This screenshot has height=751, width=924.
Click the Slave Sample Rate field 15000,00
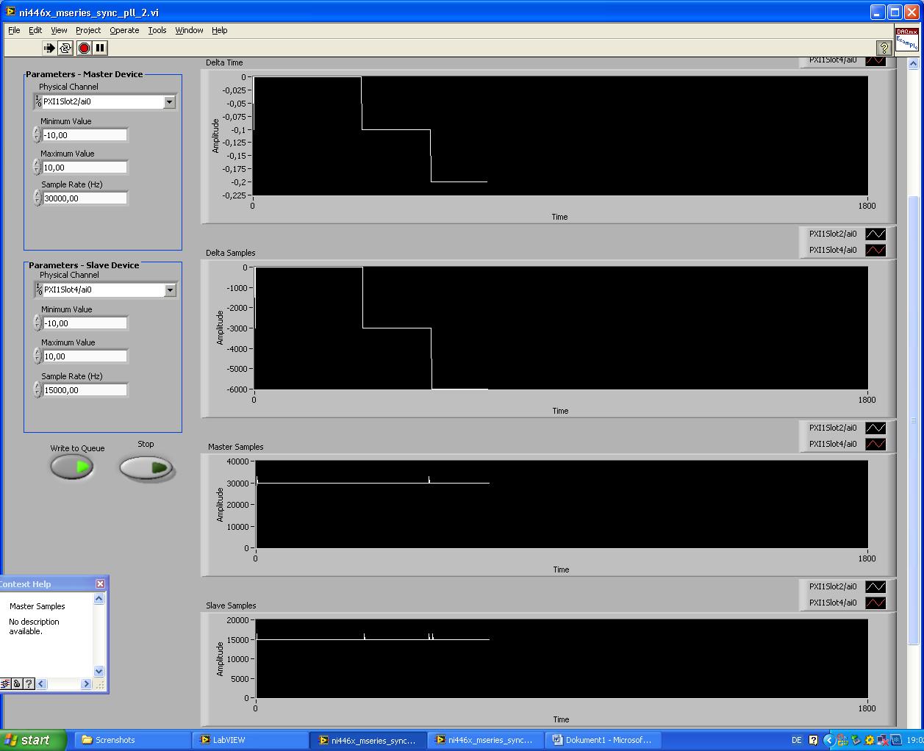point(85,390)
